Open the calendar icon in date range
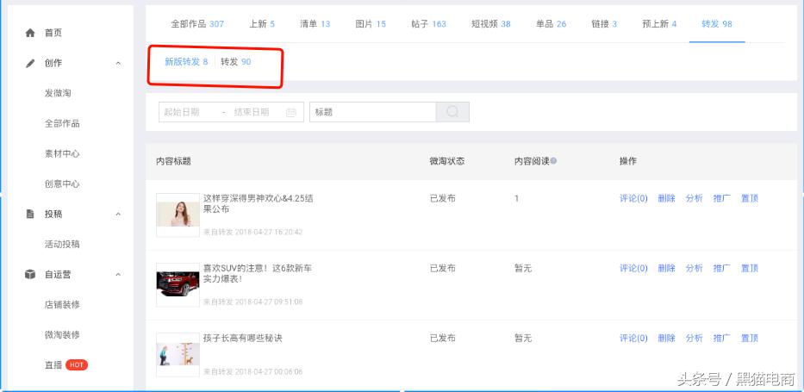The width and height of the screenshot is (804, 392). (x=291, y=112)
